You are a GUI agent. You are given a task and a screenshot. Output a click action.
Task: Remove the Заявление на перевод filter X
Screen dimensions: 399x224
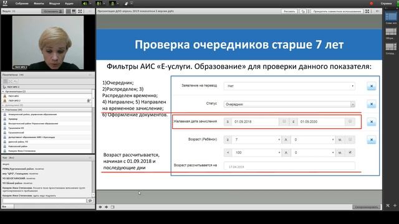pos(372,86)
